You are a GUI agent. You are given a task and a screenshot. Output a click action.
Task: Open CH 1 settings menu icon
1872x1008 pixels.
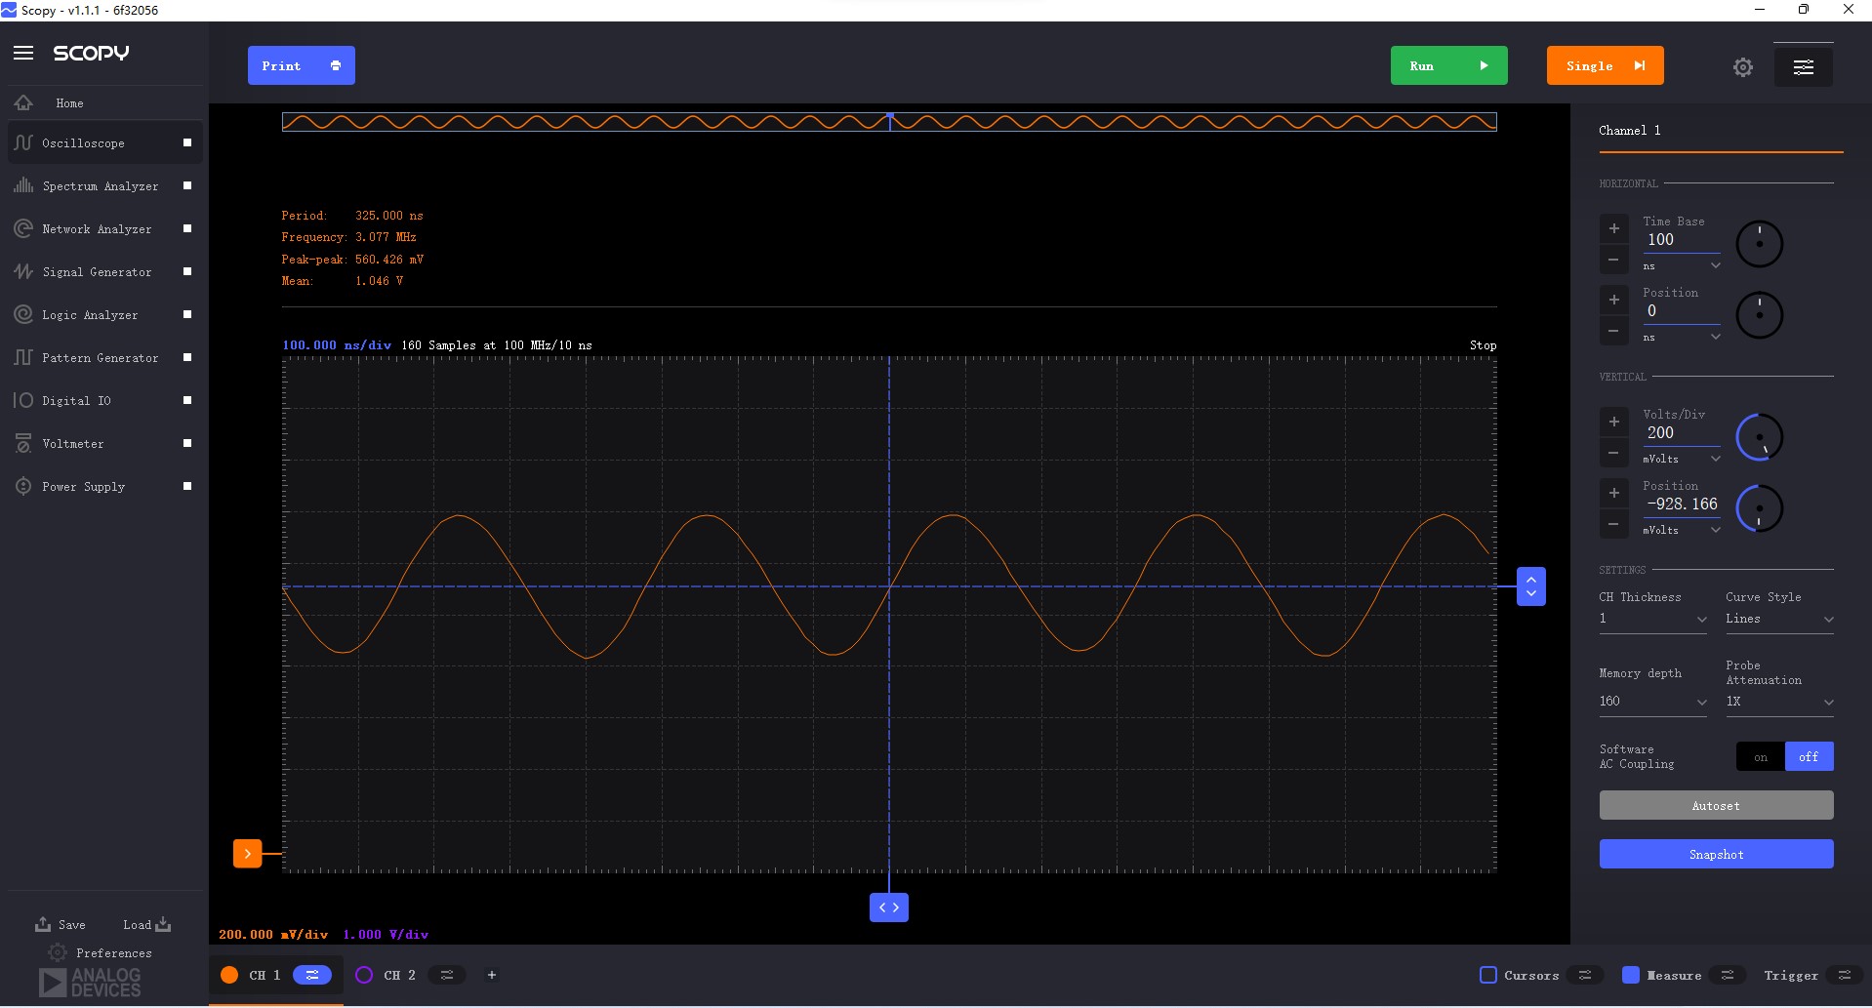tap(312, 975)
